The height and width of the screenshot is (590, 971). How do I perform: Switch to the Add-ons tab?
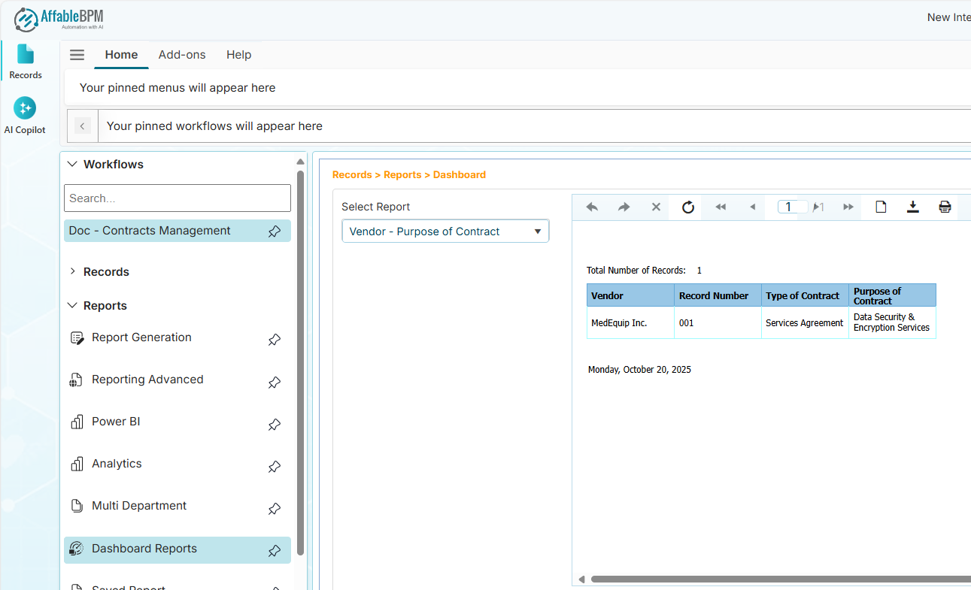(x=182, y=54)
